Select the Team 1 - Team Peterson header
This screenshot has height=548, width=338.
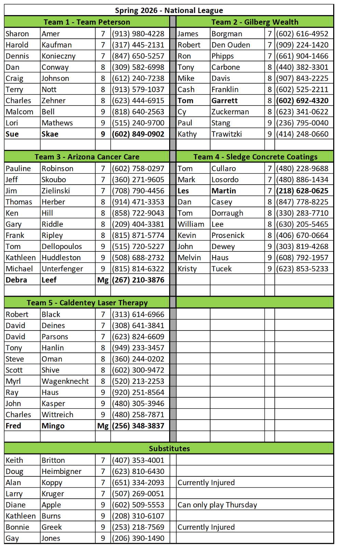point(87,22)
